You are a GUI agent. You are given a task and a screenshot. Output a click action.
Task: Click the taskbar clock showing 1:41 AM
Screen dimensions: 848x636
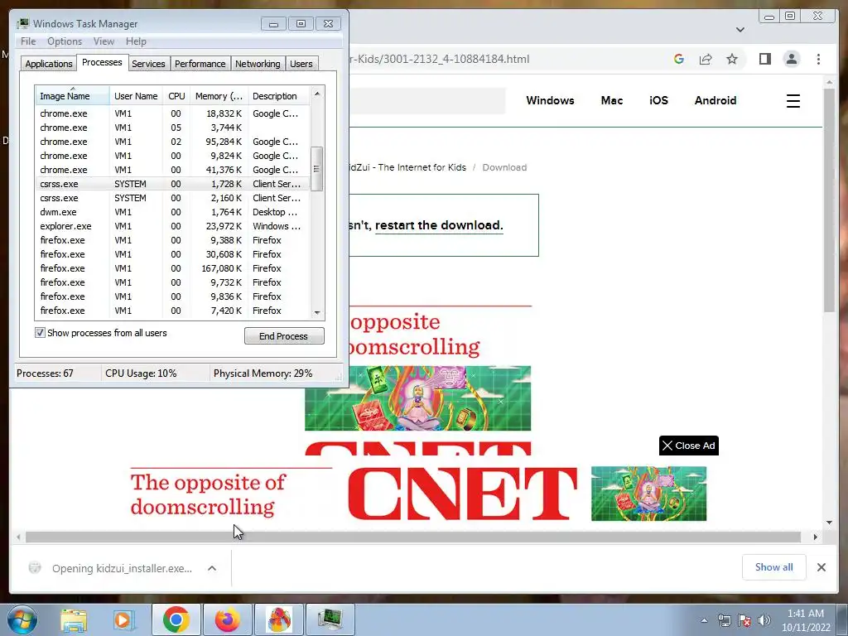coord(805,620)
